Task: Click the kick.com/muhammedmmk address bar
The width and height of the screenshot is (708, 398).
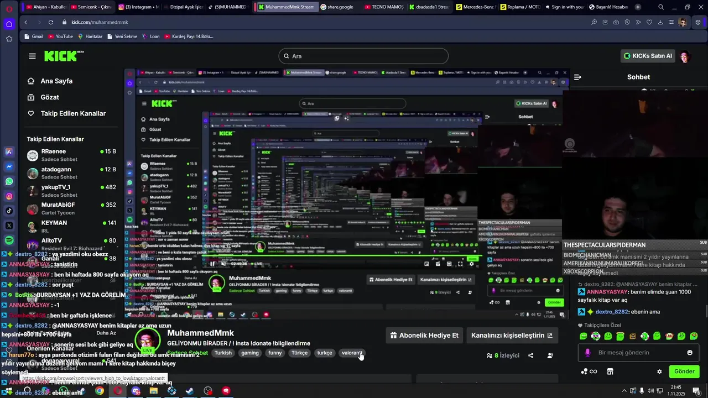Action: (100, 22)
